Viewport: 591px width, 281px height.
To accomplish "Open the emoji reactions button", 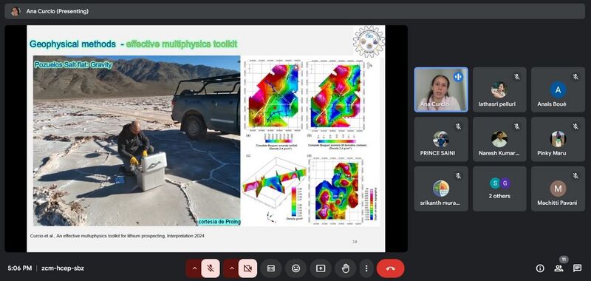I will 296,268.
